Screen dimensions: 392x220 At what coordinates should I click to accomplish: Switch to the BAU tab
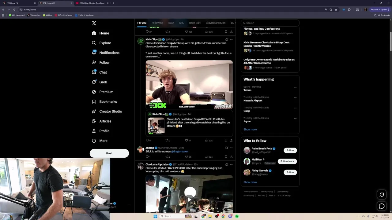171,23
